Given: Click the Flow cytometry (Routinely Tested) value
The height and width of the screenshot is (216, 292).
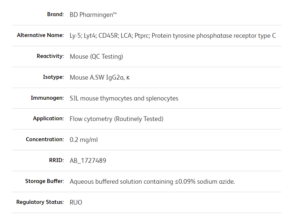Looking at the screenshot, I should click(116, 119).
